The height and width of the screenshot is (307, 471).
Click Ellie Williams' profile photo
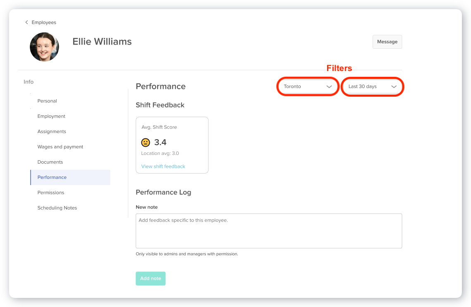click(x=45, y=47)
